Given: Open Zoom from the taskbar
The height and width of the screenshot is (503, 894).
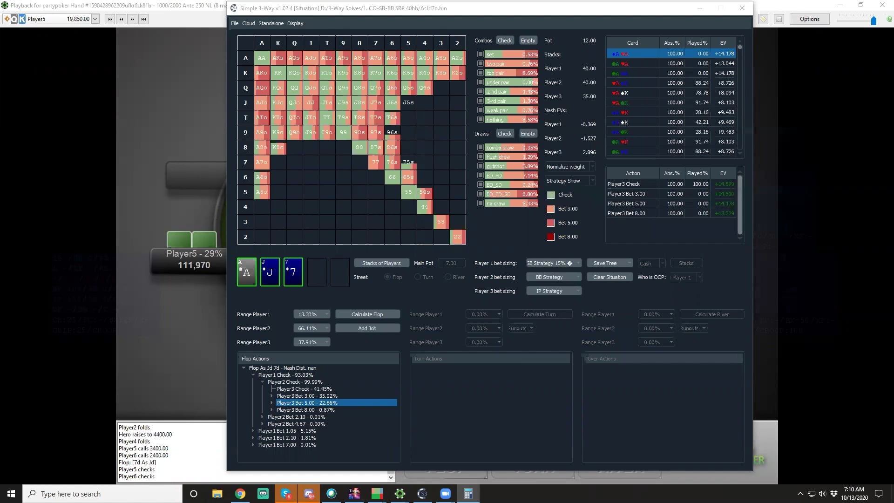Looking at the screenshot, I should [x=445, y=494].
